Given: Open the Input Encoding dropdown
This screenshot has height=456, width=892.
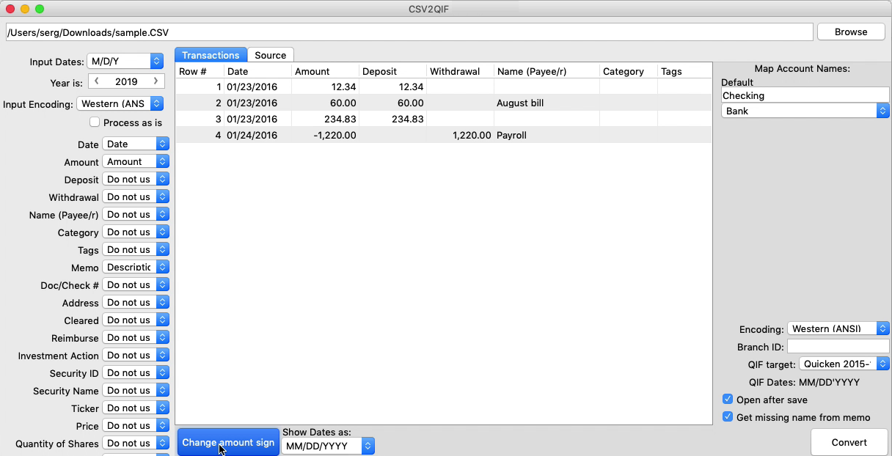Looking at the screenshot, I should (x=120, y=104).
